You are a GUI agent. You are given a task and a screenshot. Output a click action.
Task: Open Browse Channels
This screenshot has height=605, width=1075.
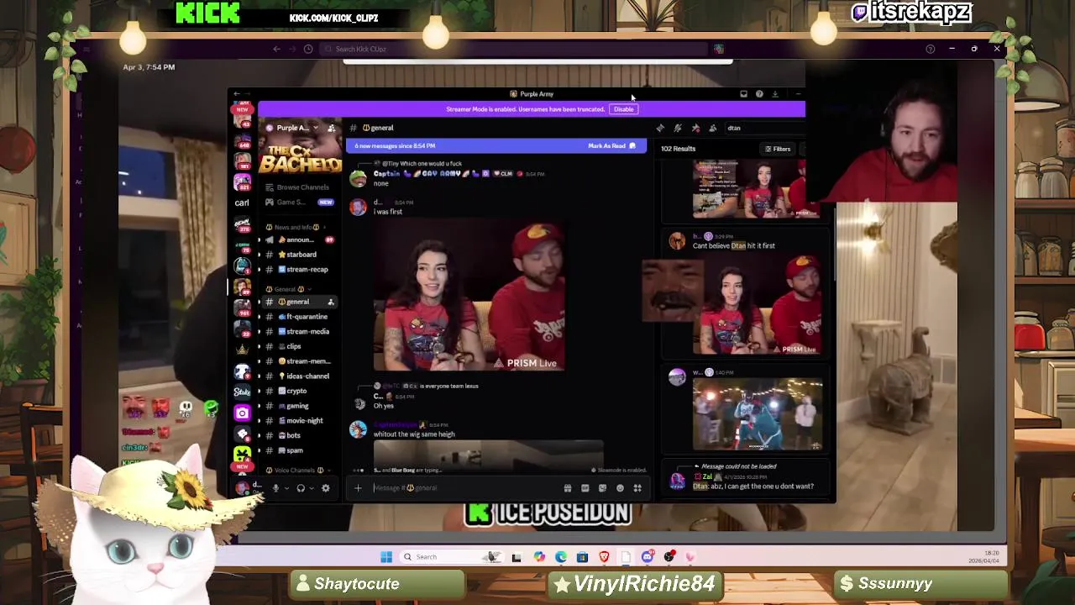pos(296,187)
